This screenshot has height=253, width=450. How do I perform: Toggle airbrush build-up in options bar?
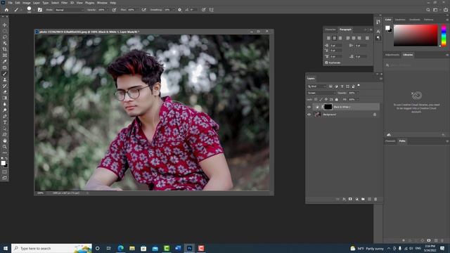(143, 10)
